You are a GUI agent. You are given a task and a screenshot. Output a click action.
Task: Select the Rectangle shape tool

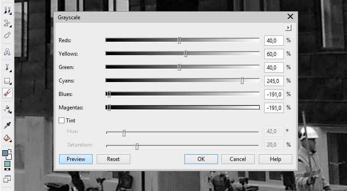7,81
